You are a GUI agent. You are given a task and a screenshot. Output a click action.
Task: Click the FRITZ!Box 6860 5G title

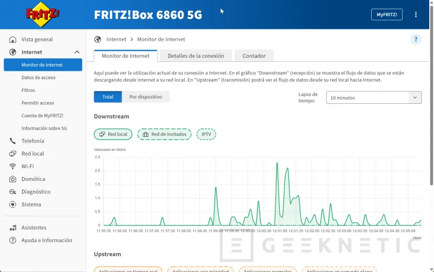pyautogui.click(x=148, y=15)
